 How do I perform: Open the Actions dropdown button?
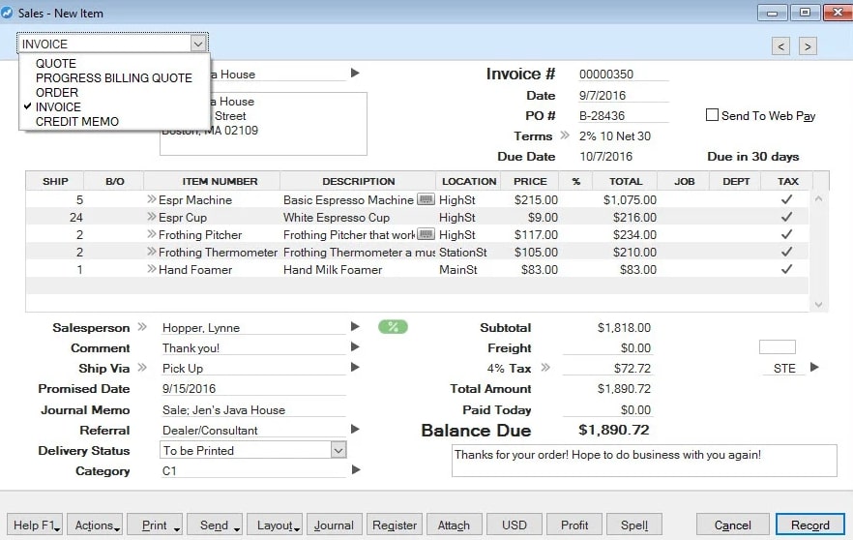(95, 525)
